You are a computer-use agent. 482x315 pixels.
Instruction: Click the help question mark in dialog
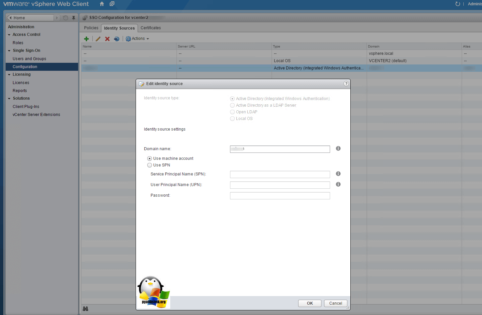[x=346, y=84]
